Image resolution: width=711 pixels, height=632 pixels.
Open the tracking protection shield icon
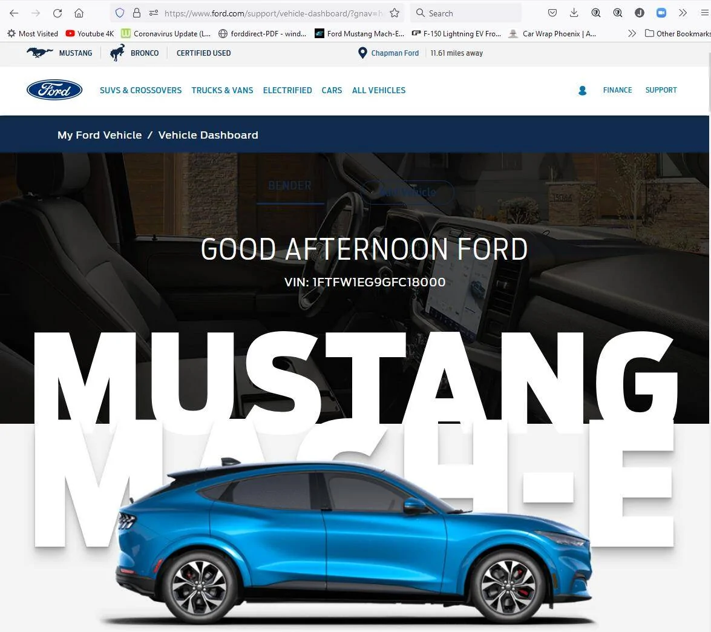click(120, 13)
